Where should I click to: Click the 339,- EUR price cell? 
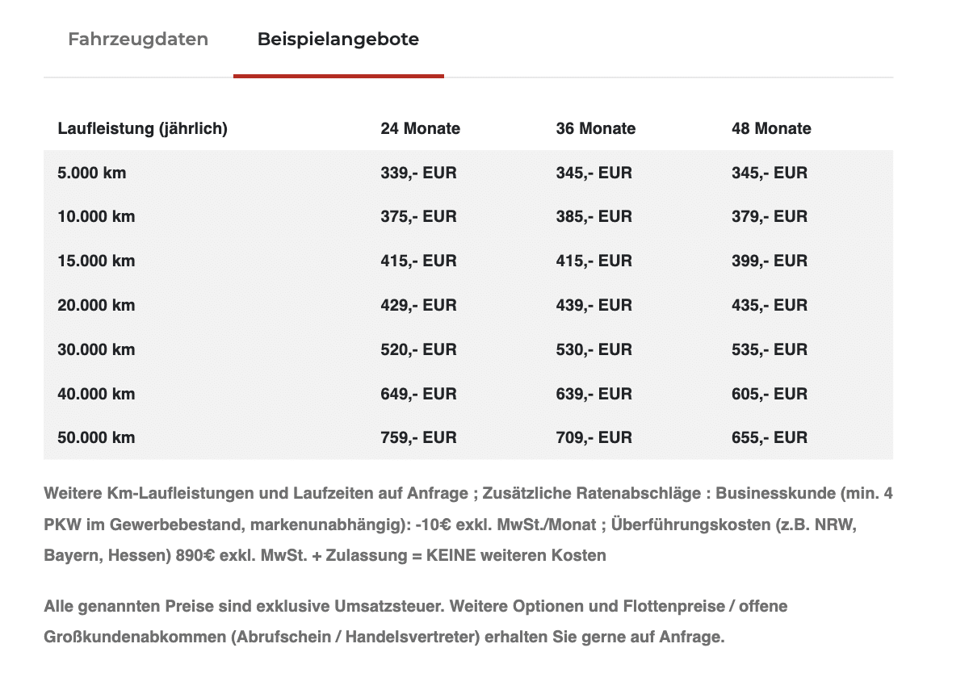418,173
